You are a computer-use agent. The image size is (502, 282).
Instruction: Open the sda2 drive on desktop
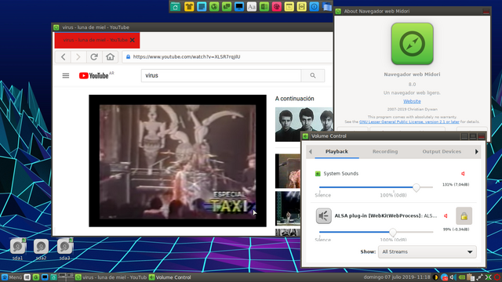pos(41,249)
